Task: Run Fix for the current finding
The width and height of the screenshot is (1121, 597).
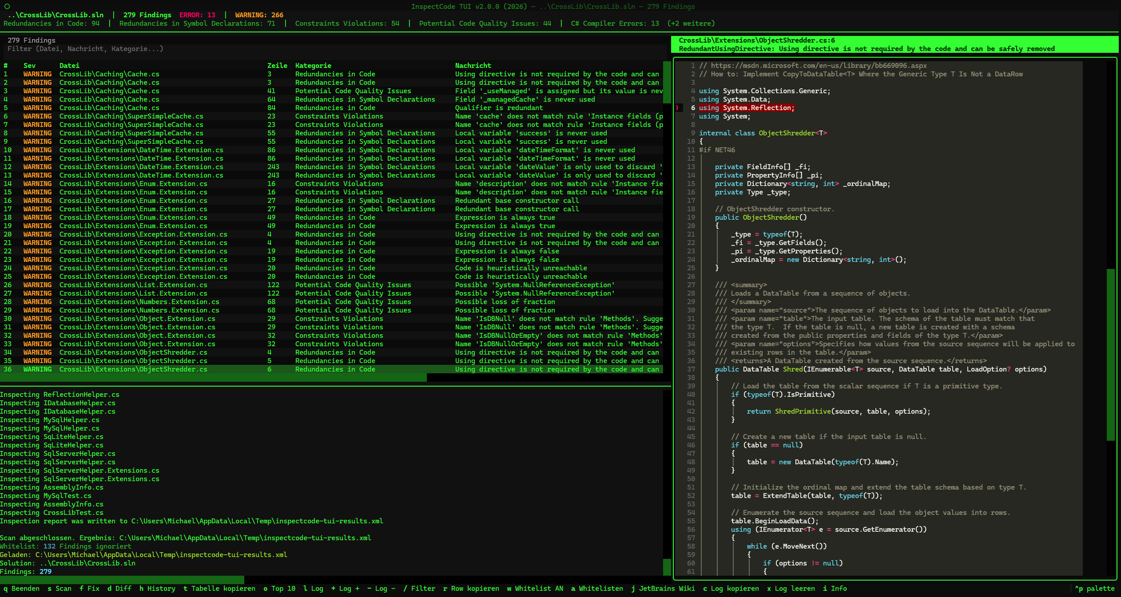Action: (90, 589)
